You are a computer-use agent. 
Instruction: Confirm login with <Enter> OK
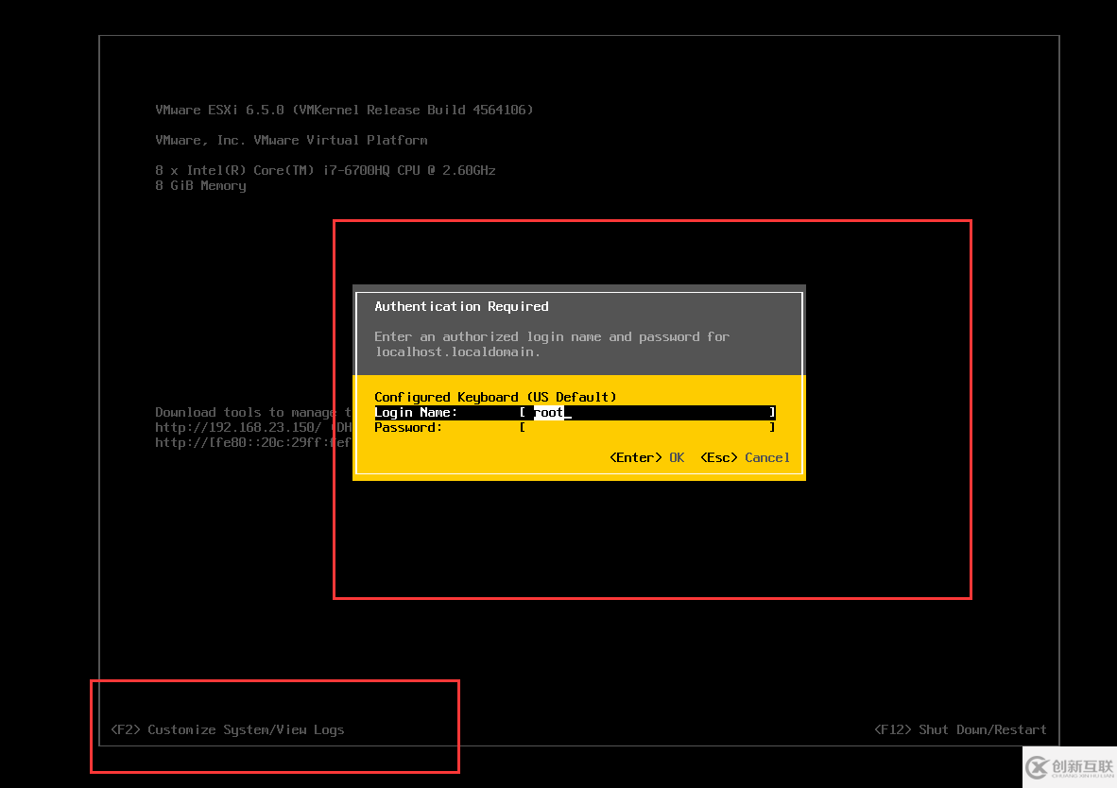[x=646, y=457]
